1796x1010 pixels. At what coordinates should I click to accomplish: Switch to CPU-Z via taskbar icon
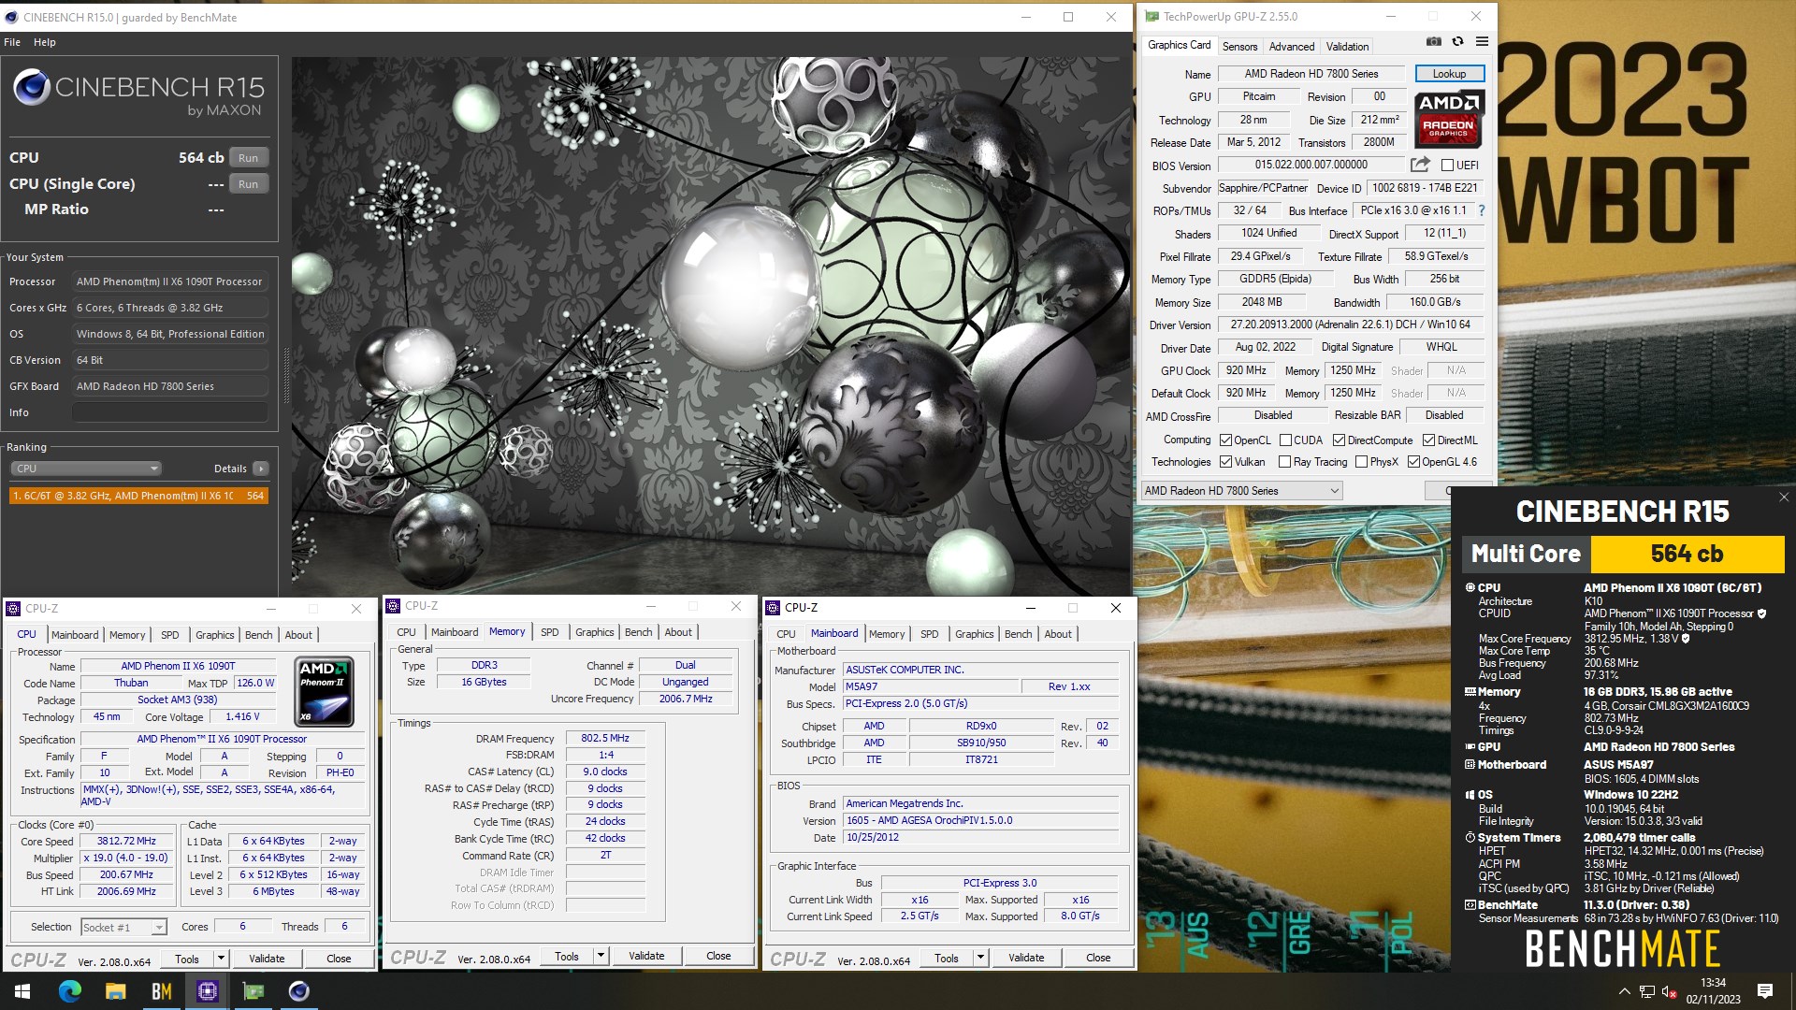click(x=207, y=991)
